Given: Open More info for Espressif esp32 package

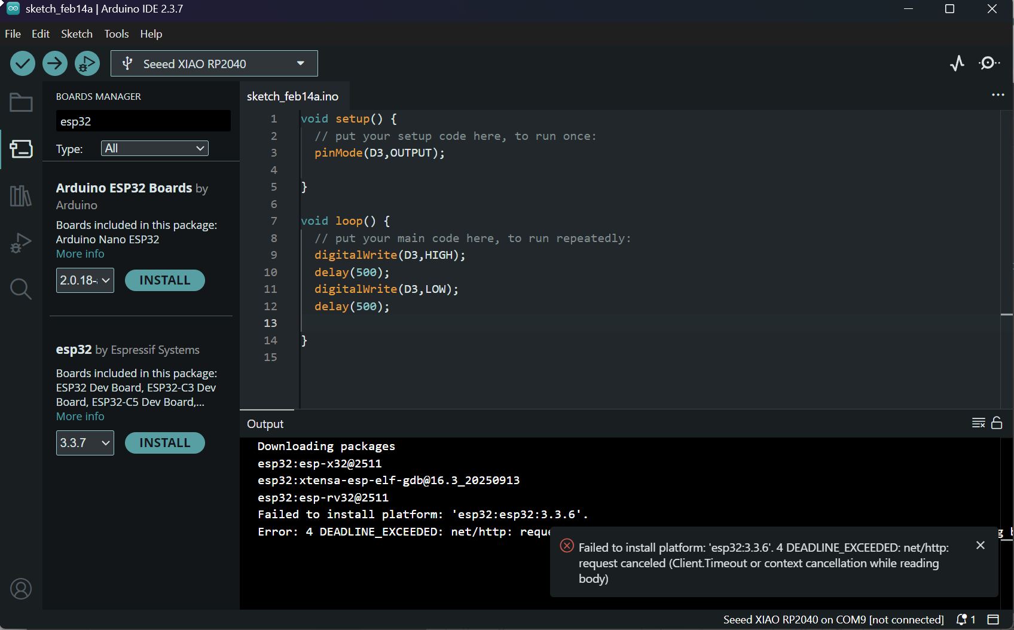Looking at the screenshot, I should pyautogui.click(x=80, y=416).
